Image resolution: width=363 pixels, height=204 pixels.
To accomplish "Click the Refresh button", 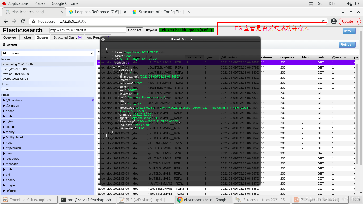I will [347, 45].
